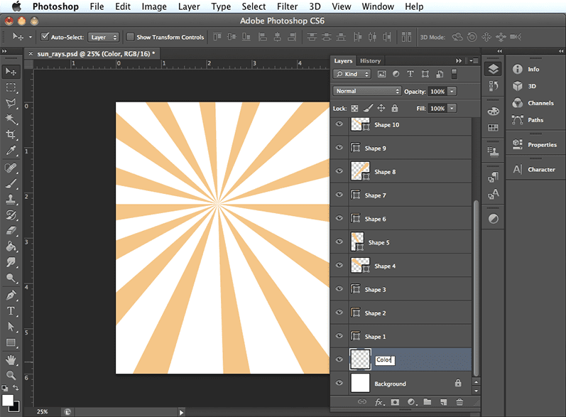The height and width of the screenshot is (417, 566).
Task: Enable Show Transform Controls checkbox
Action: point(130,37)
